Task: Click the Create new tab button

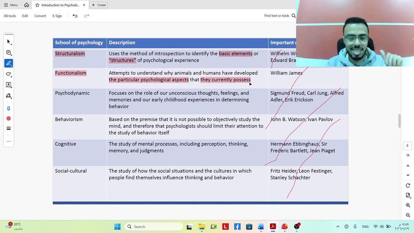Action: point(99,5)
